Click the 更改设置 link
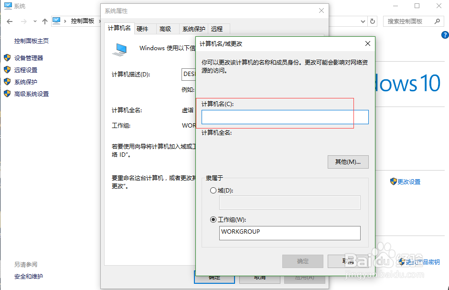This screenshot has height=290, width=449. (408, 182)
